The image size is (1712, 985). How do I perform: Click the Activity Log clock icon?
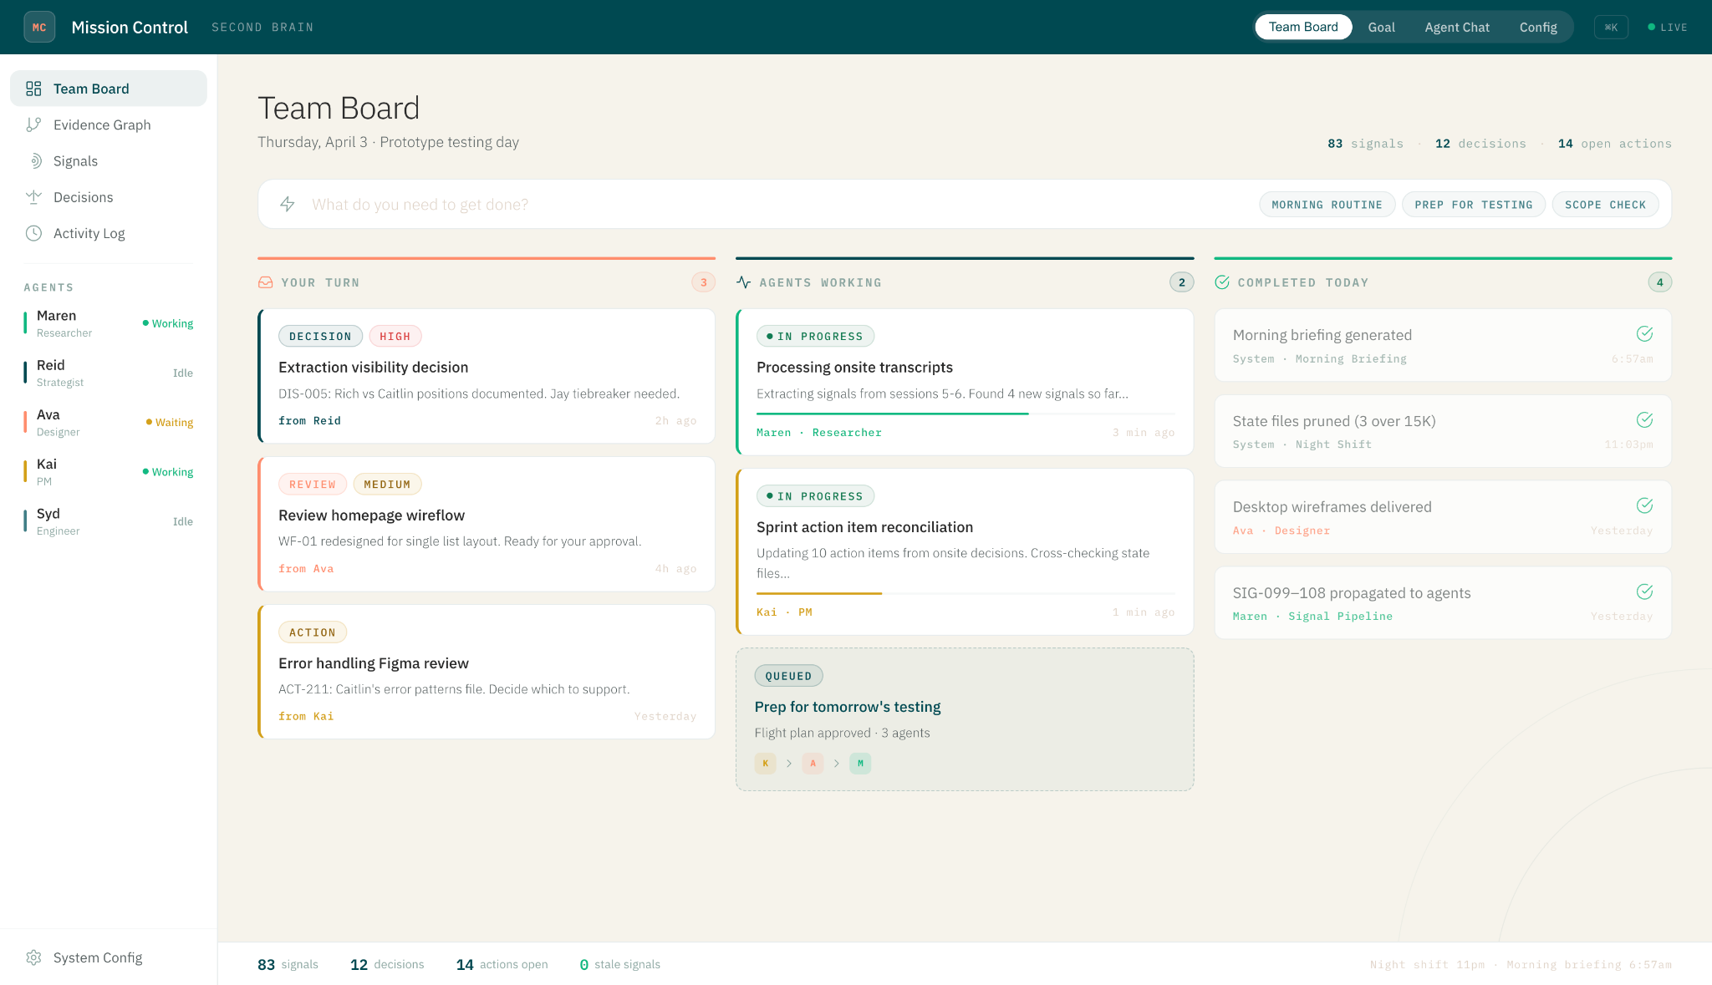[x=33, y=233]
